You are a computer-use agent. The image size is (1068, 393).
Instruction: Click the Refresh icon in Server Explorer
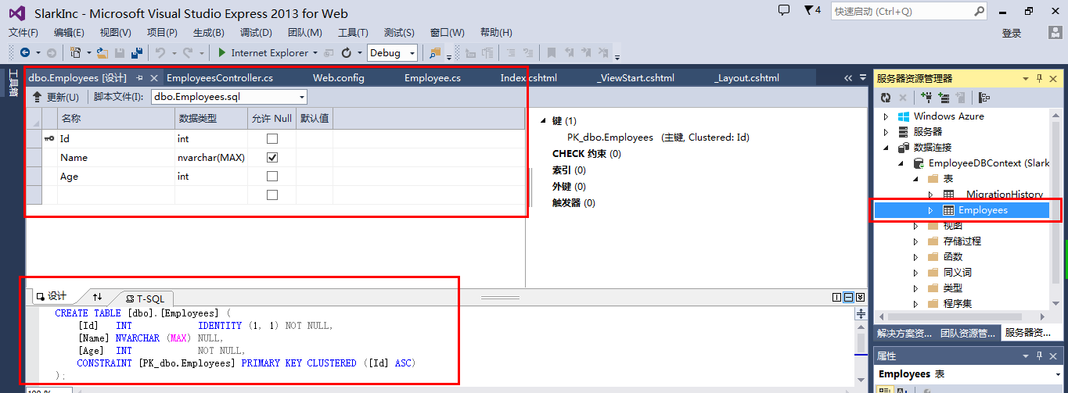click(886, 98)
